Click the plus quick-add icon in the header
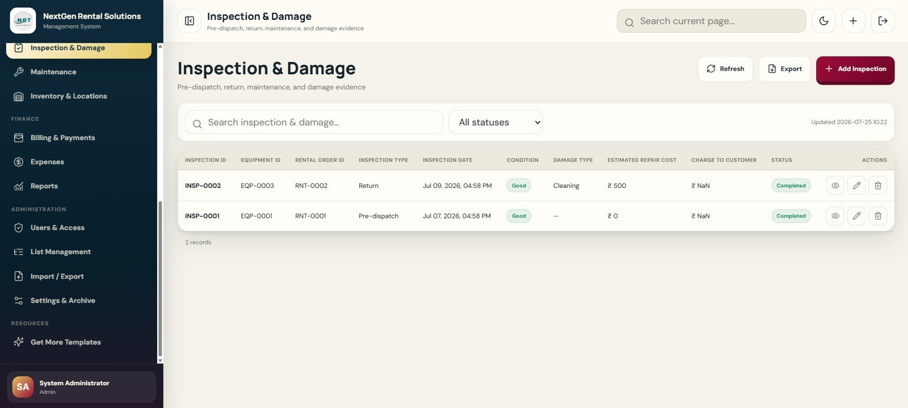 853,21
